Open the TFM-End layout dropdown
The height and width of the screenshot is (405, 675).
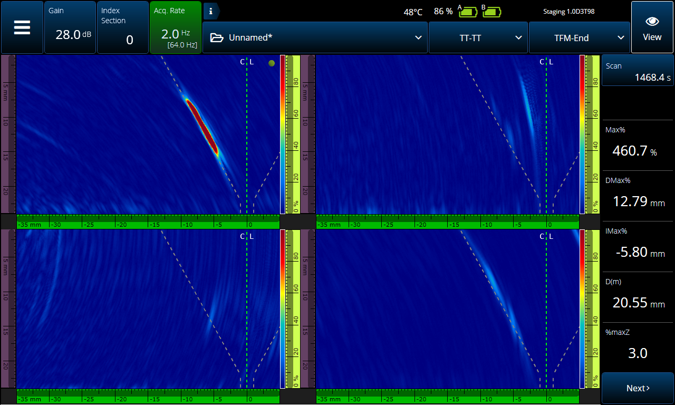click(579, 38)
